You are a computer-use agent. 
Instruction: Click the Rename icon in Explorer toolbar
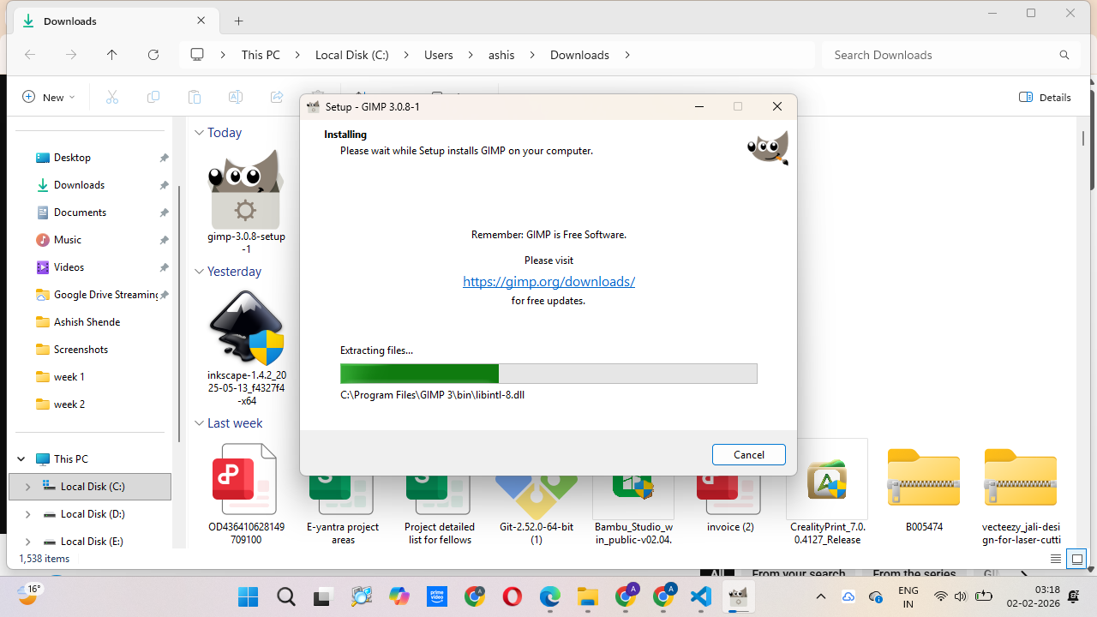[x=236, y=97]
